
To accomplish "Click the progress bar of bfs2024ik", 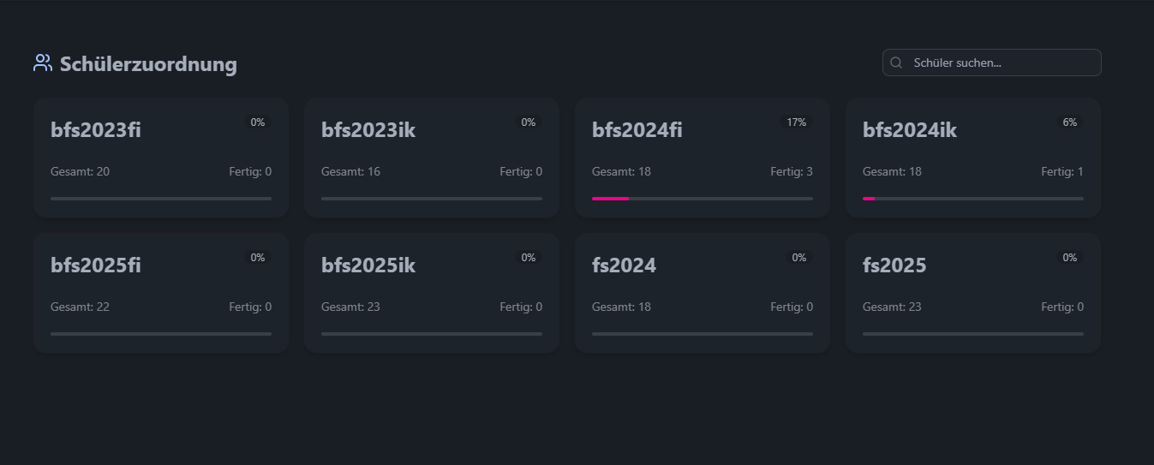I will click(973, 199).
